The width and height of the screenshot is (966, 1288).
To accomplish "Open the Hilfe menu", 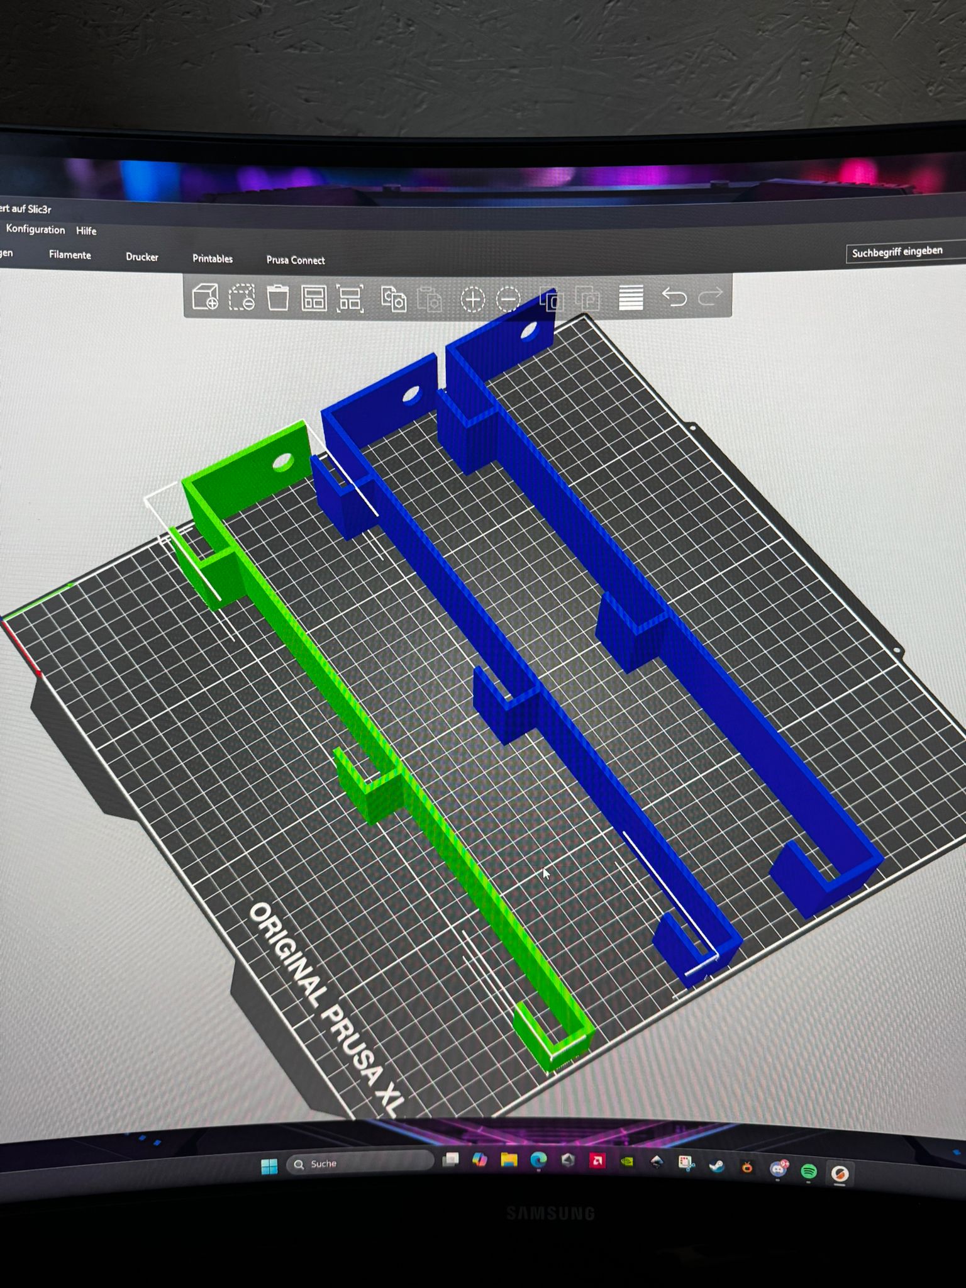I will [x=86, y=231].
